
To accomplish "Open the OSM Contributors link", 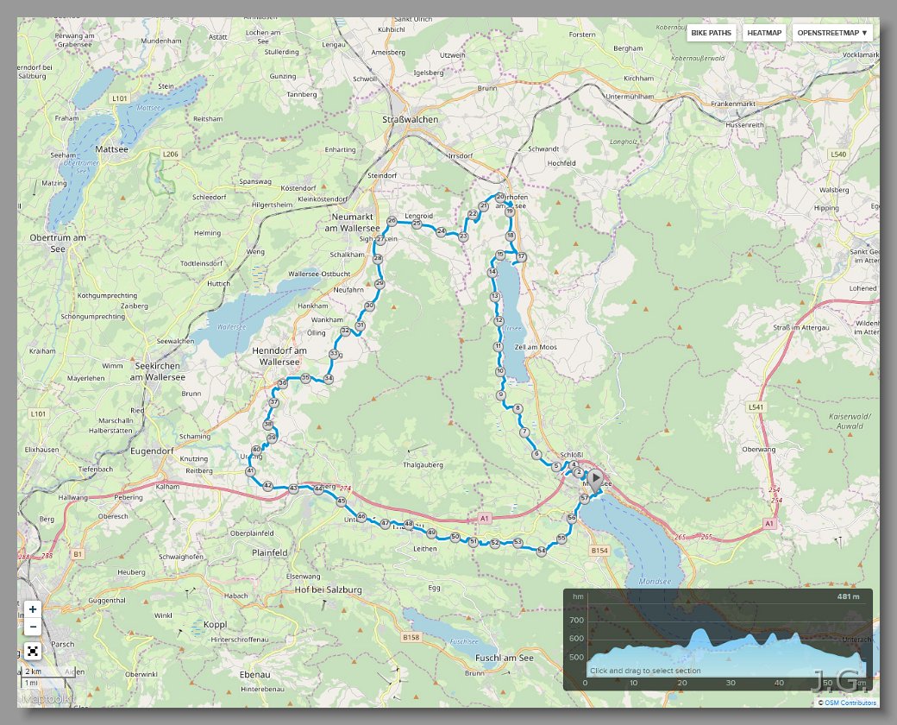I will (850, 703).
